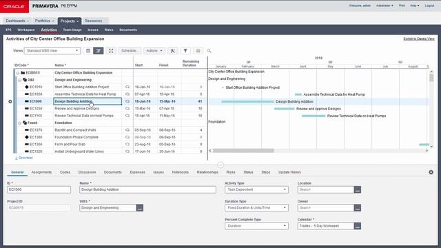
Task: Open the filter funnel icon
Action: click(x=185, y=50)
